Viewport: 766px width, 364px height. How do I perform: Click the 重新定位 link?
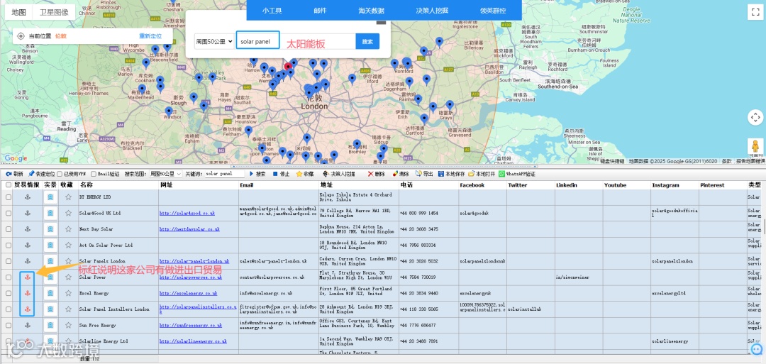coord(150,36)
